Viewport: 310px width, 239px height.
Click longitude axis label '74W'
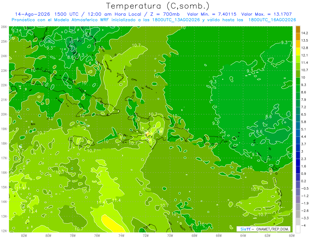coord(121,235)
